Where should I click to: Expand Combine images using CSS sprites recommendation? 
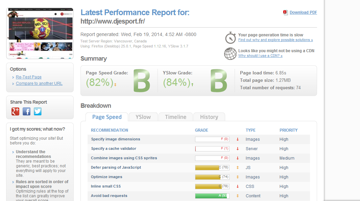coord(124,158)
